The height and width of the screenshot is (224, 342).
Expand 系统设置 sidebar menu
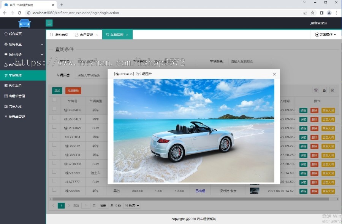[x=23, y=44]
